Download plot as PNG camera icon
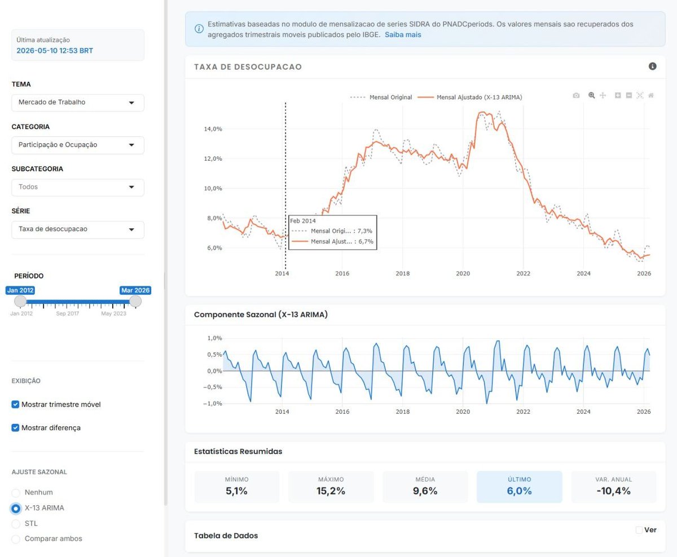677x557 pixels. [x=576, y=96]
